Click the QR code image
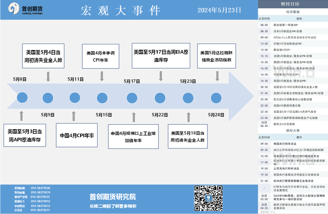 point(208,198)
